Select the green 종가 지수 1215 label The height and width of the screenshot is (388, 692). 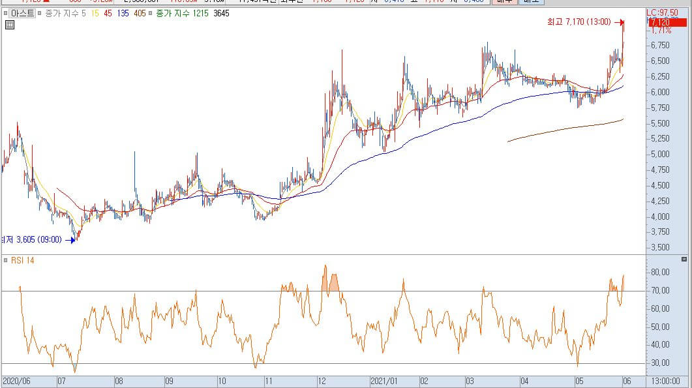tap(182, 13)
